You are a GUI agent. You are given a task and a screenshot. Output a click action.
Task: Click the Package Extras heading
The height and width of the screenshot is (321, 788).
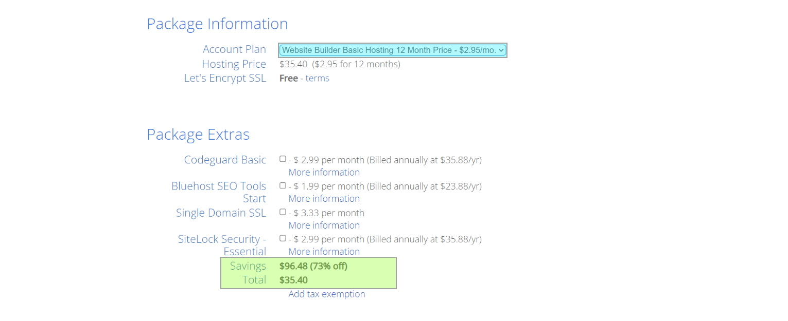pyautogui.click(x=198, y=135)
